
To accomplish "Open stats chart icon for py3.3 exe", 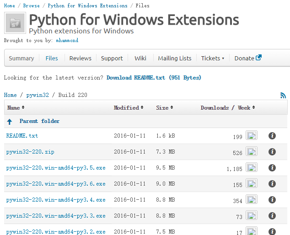I will (x=252, y=215).
